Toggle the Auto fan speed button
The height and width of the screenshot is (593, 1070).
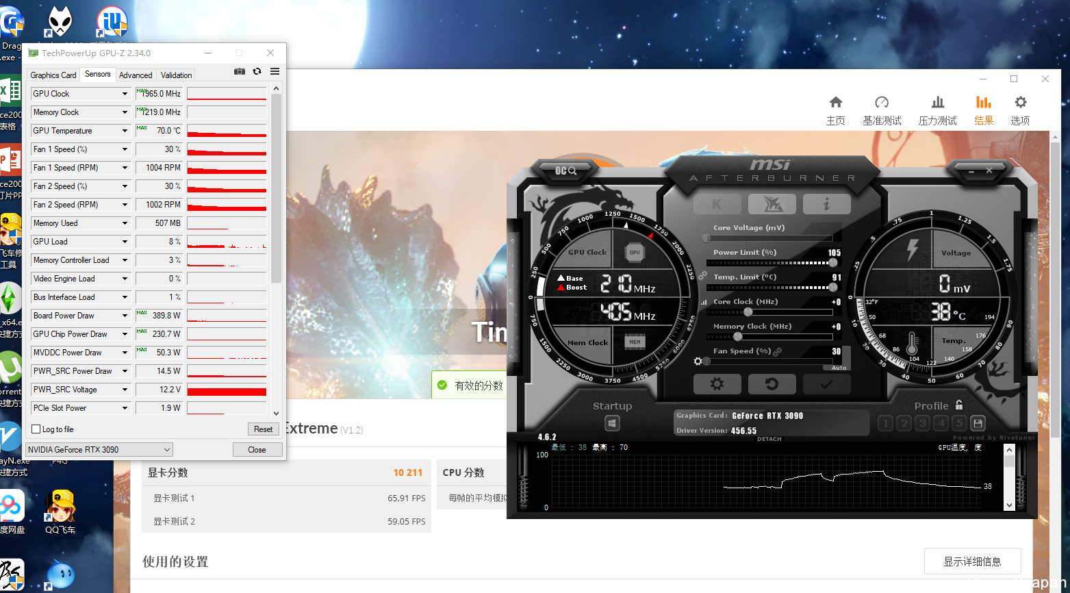[839, 368]
